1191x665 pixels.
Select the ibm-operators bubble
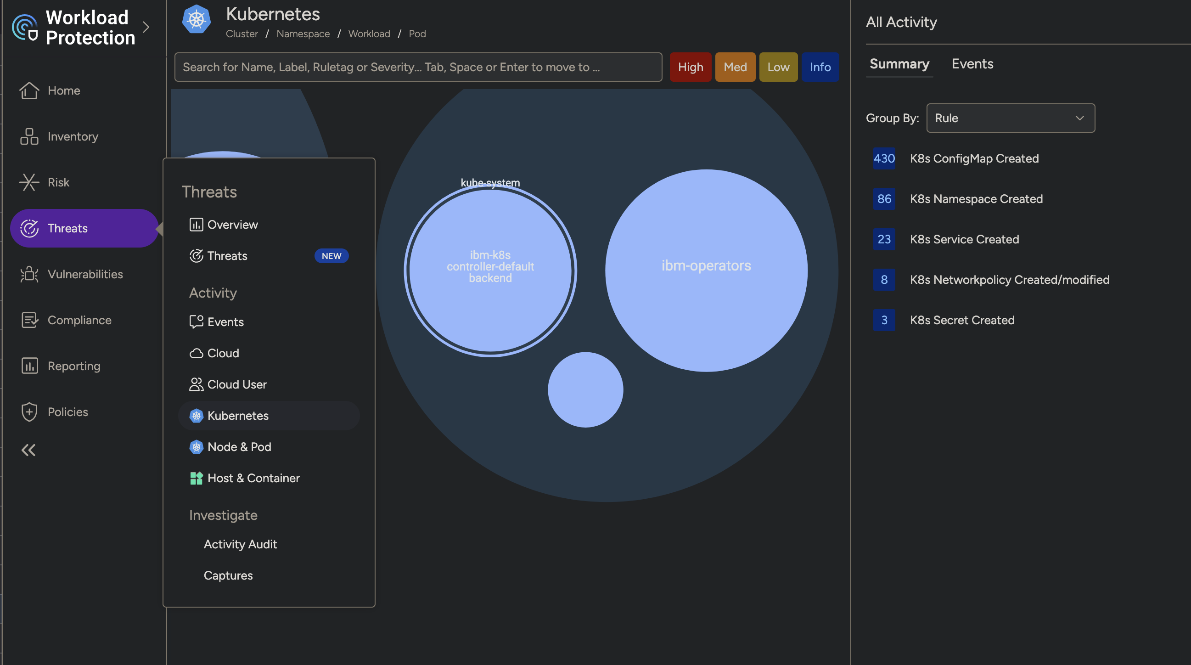(x=706, y=270)
